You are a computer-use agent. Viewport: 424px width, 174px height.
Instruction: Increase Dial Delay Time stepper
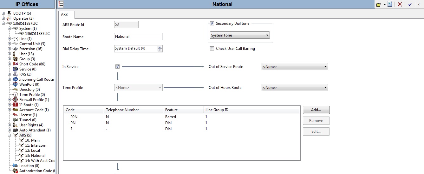click(160, 47)
